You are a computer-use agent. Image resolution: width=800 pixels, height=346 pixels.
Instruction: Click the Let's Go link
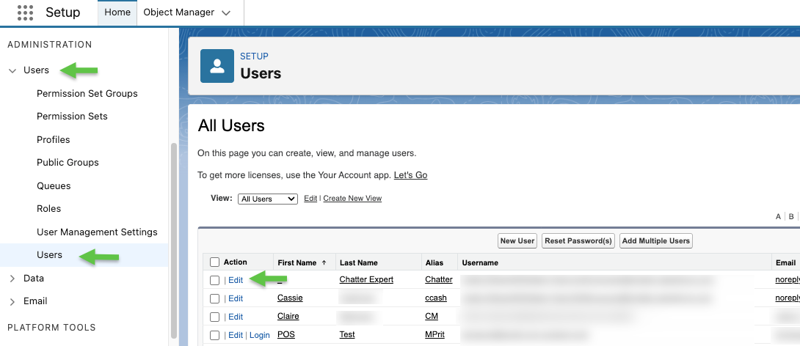tap(411, 175)
